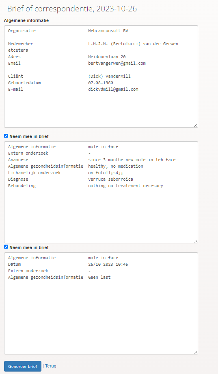Place cursor in Webcamconsult BV organisation line

click(108, 31)
